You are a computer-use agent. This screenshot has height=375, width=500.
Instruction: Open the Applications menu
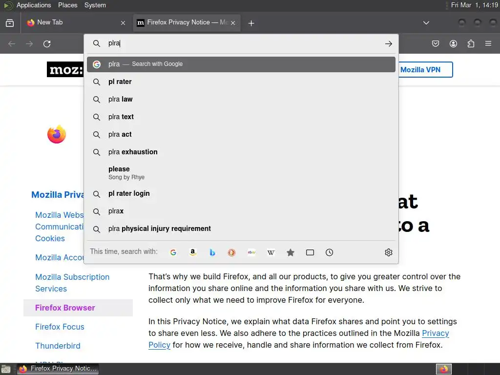(x=34, y=5)
